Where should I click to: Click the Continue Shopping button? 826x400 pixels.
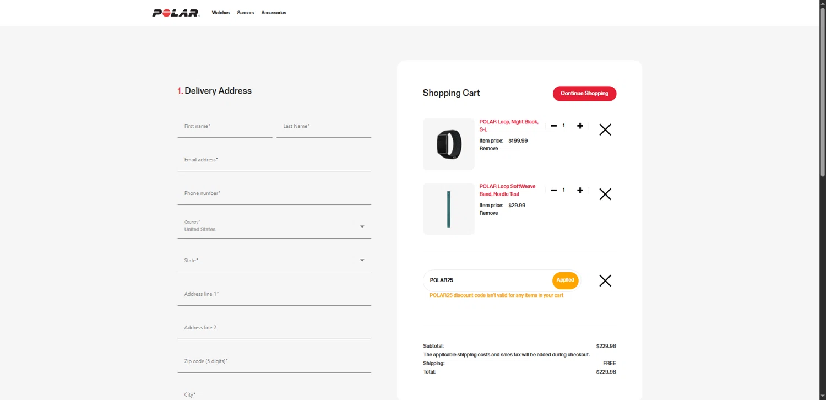click(584, 94)
